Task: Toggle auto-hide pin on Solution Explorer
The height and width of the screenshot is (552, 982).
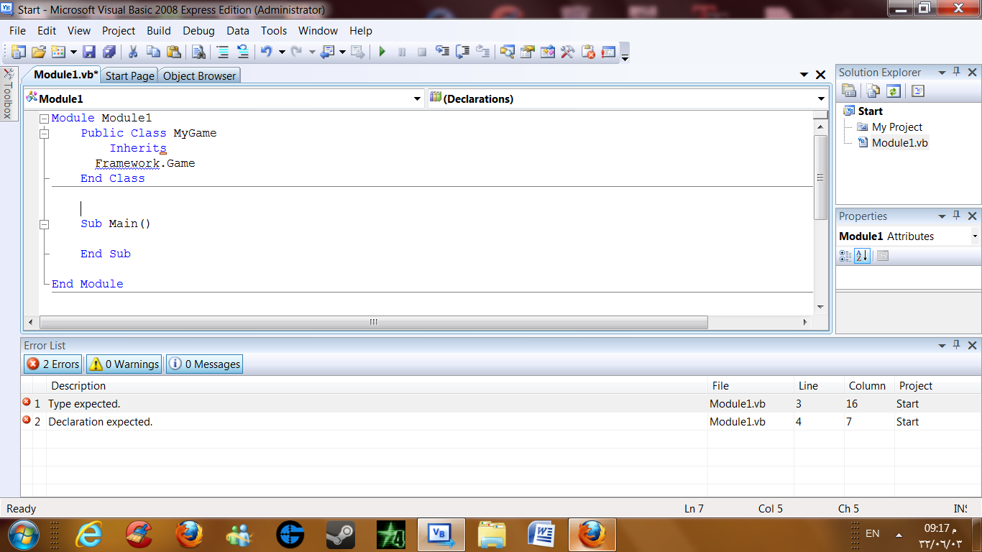Action: tap(957, 72)
